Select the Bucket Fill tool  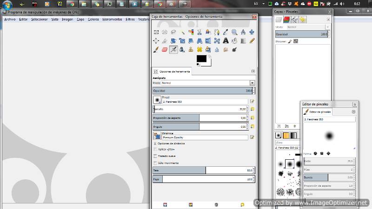click(x=234, y=41)
